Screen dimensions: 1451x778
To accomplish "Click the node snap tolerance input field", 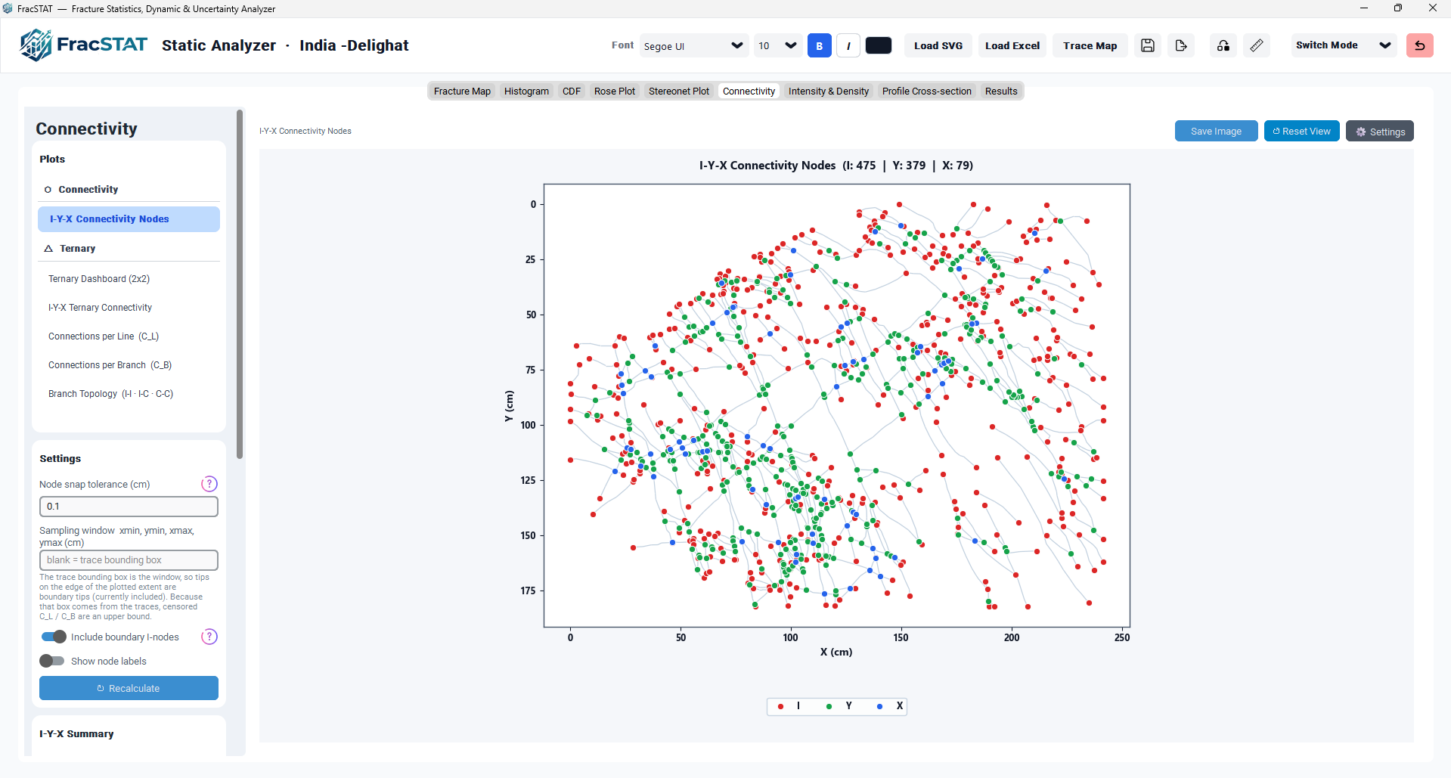I will [x=129, y=507].
